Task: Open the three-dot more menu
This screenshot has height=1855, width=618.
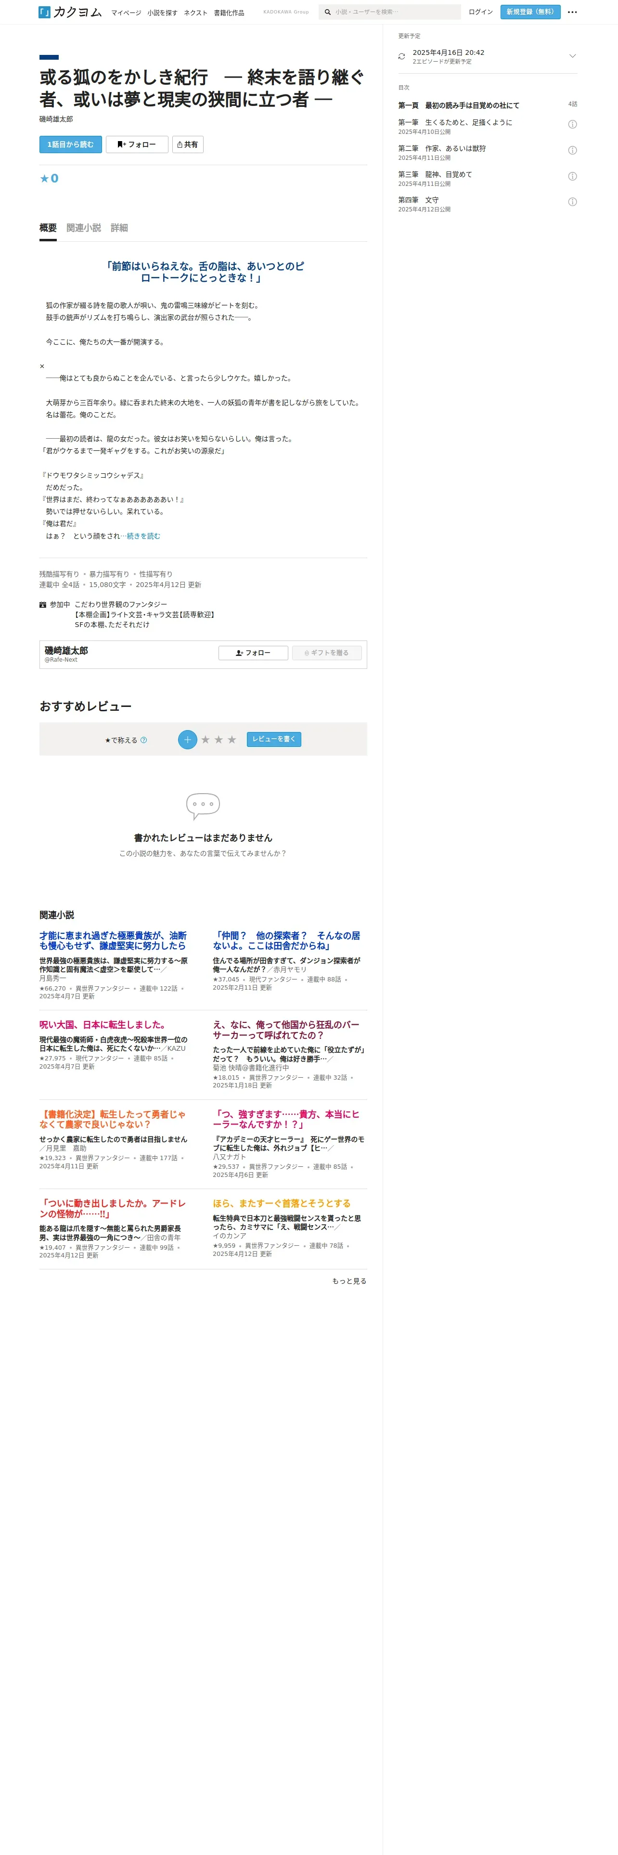Action: [572, 12]
